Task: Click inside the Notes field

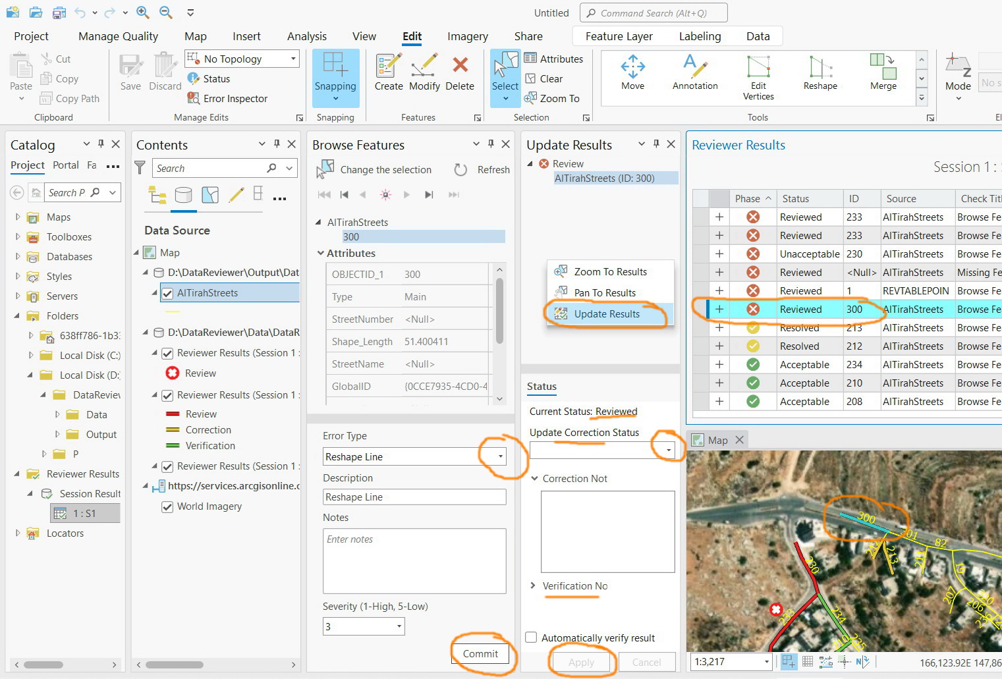Action: (x=414, y=560)
